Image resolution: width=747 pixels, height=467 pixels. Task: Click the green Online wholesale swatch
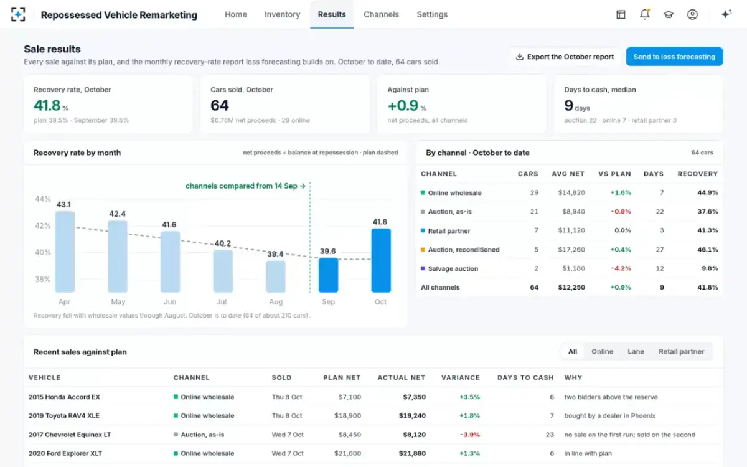coord(423,193)
